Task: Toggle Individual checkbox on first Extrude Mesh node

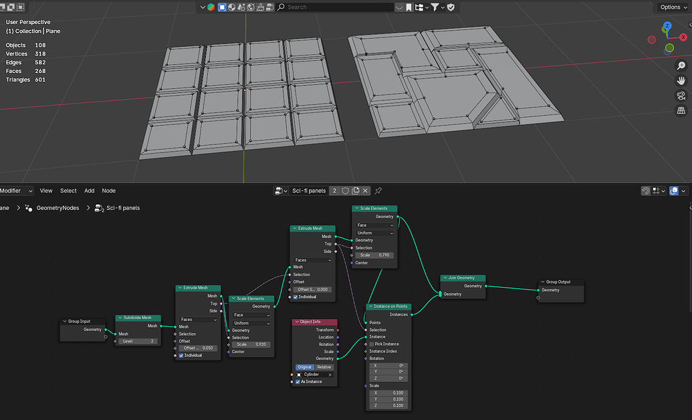Action: [181, 355]
